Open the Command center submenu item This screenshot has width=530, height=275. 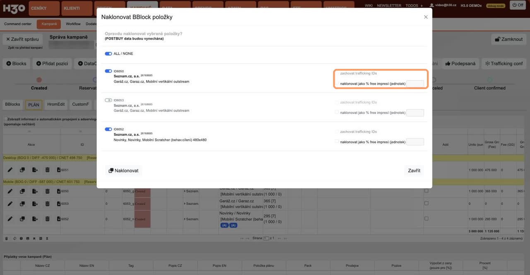click(18, 24)
